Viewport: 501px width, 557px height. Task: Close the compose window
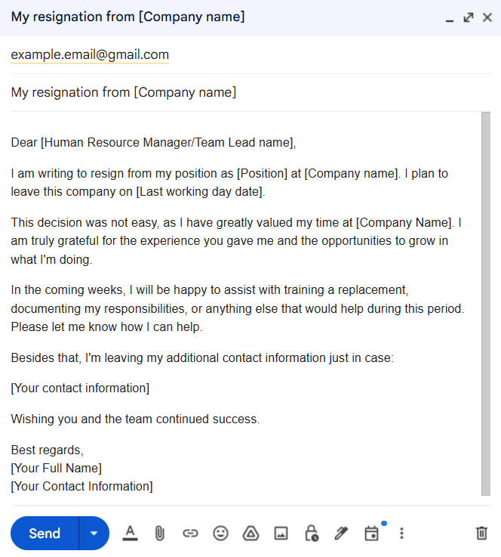pyautogui.click(x=487, y=17)
